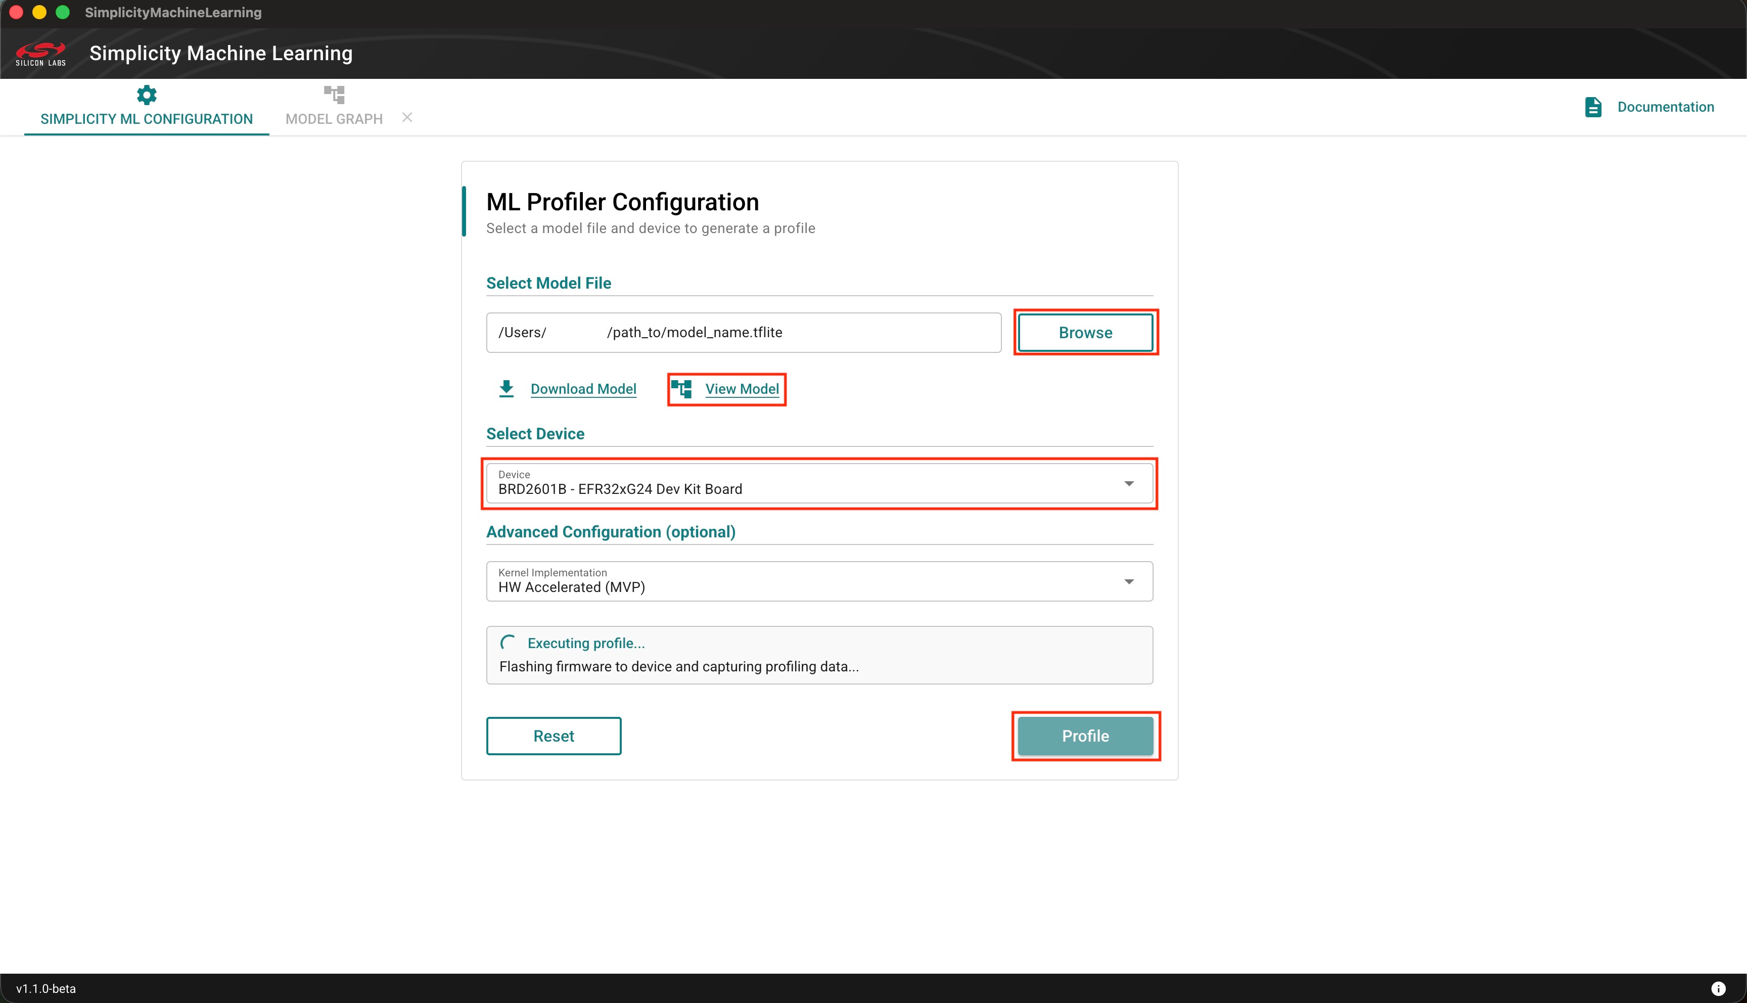The width and height of the screenshot is (1747, 1003).
Task: Click the macOS yellow minimize button
Action: coord(39,13)
